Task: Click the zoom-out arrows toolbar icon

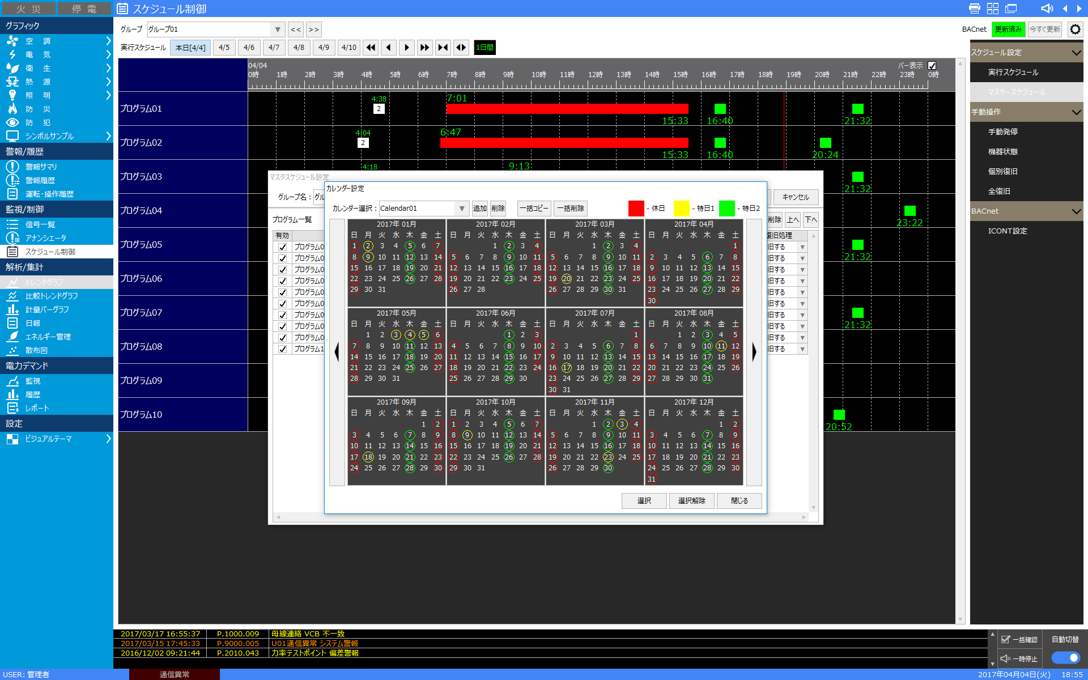Action: coord(461,48)
